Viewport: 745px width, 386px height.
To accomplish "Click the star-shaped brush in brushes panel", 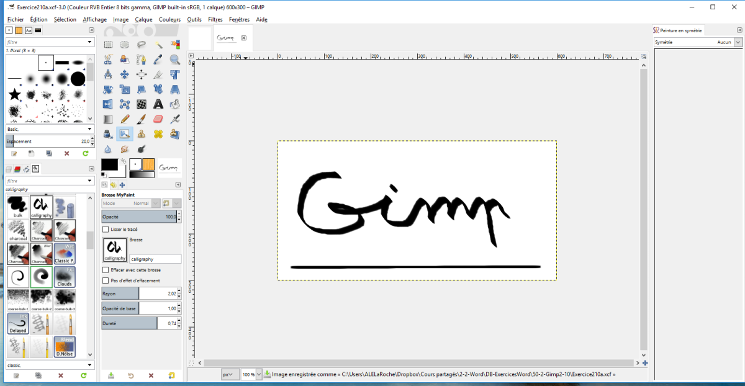I will (14, 94).
